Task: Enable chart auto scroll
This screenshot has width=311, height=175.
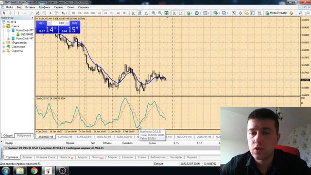Action: 174,13
